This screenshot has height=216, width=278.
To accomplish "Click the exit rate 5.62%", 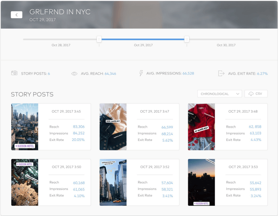I will coord(167,140).
